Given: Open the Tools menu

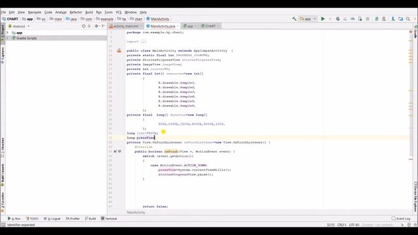Looking at the screenshot, I should pos(108,12).
